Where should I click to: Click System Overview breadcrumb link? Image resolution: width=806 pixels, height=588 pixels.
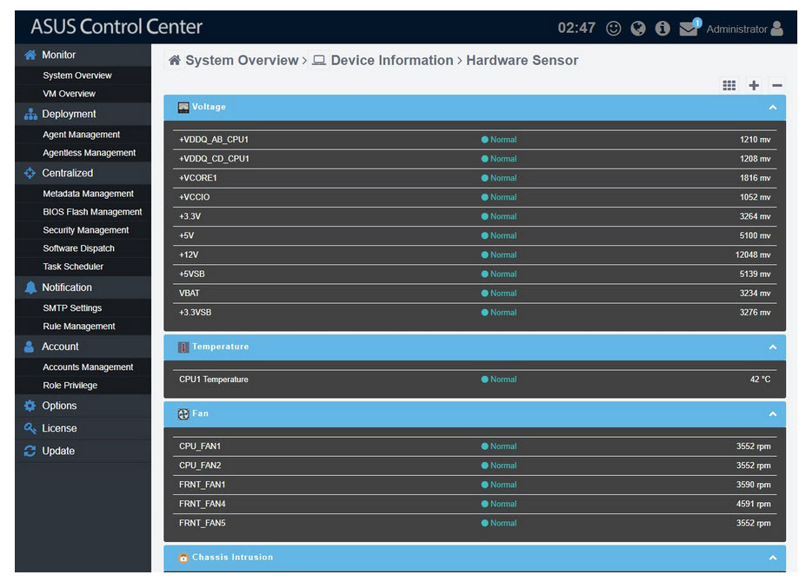pyautogui.click(x=242, y=61)
